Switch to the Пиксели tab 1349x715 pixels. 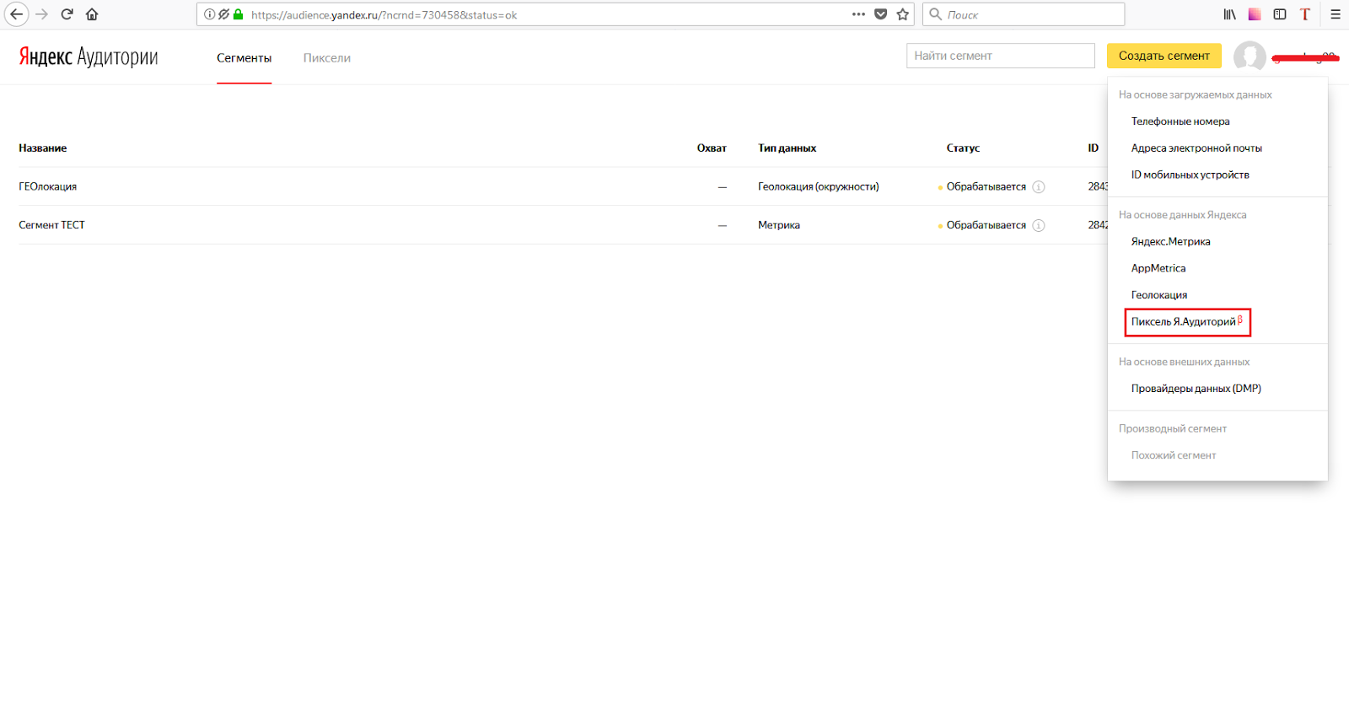pyautogui.click(x=327, y=58)
